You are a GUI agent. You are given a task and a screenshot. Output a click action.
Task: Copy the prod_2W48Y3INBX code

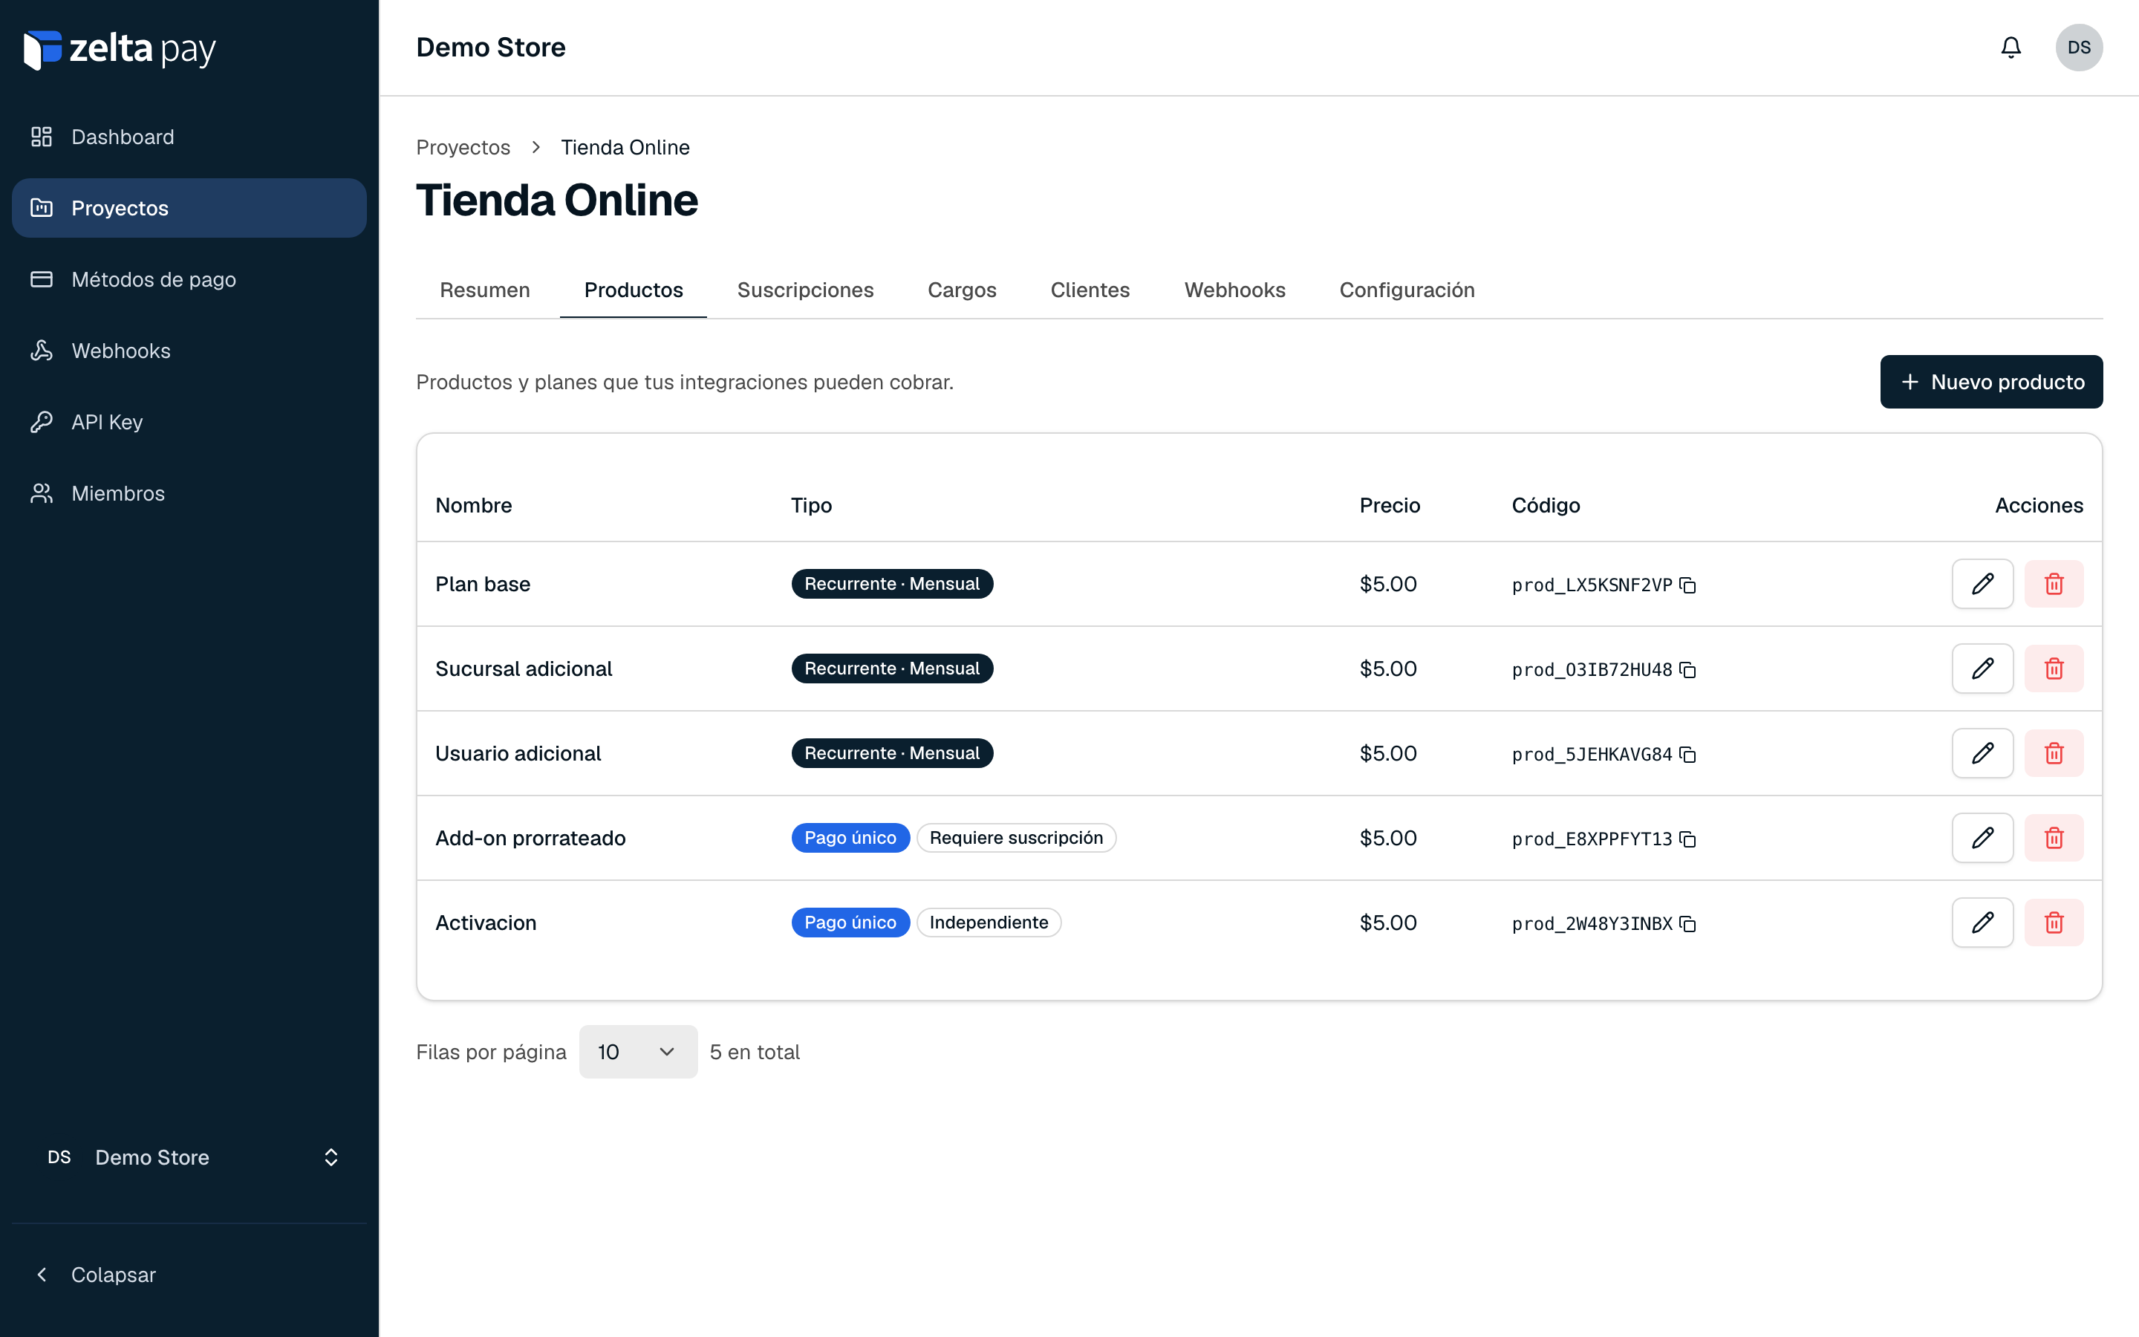click(x=1687, y=924)
